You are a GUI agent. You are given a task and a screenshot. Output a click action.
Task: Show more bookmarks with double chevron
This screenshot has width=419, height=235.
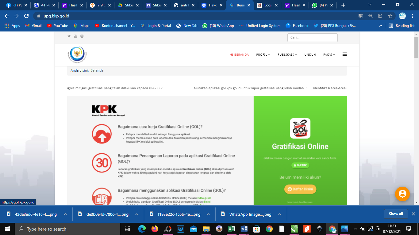click(x=381, y=26)
